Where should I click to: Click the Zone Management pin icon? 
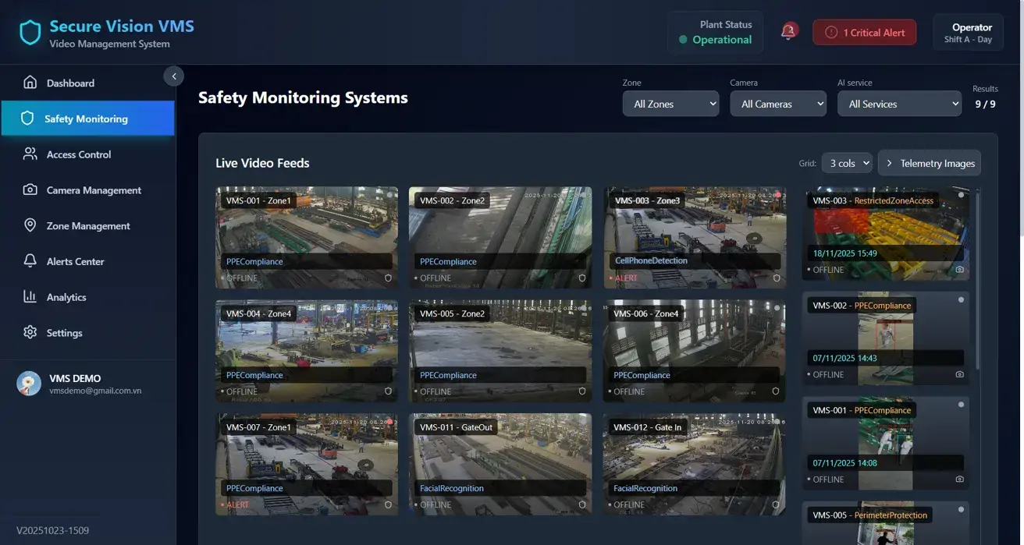point(30,225)
